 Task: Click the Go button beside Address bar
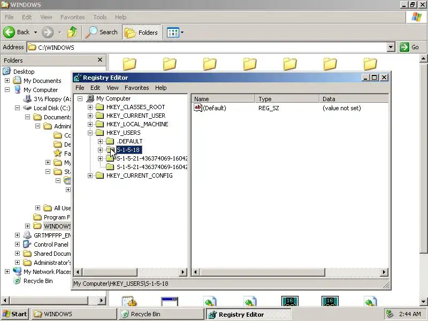[409, 47]
